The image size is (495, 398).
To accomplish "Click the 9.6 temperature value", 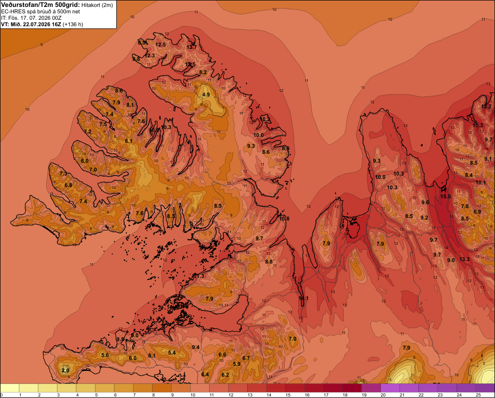I will click(425, 203).
